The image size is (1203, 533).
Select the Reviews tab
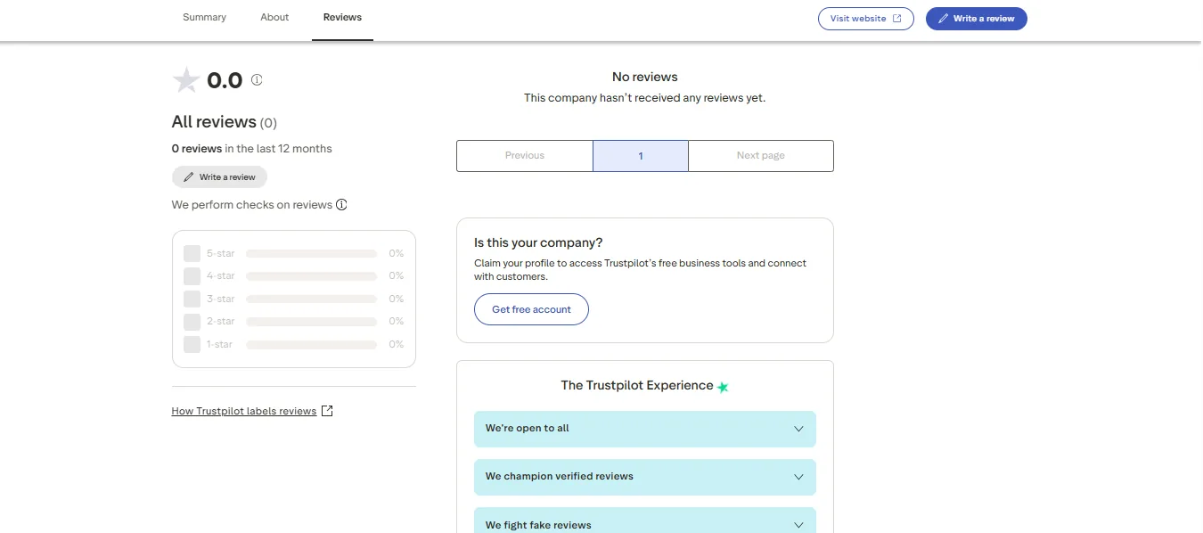tap(342, 18)
